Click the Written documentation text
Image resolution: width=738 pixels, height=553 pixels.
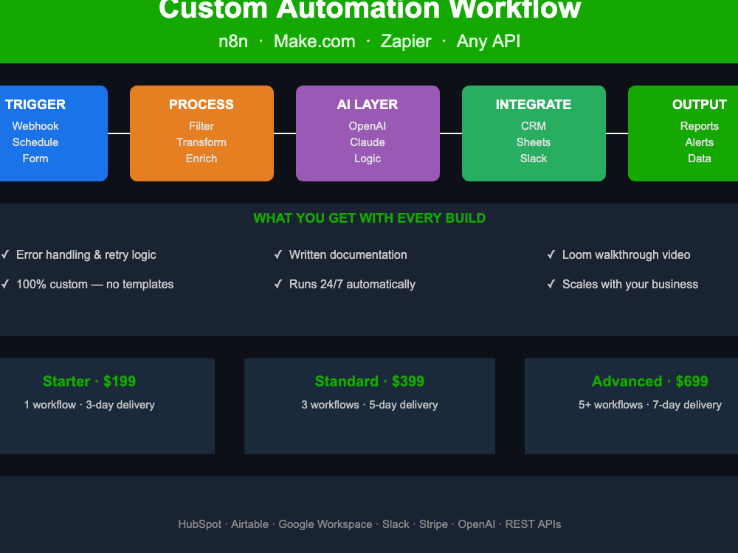(x=348, y=255)
